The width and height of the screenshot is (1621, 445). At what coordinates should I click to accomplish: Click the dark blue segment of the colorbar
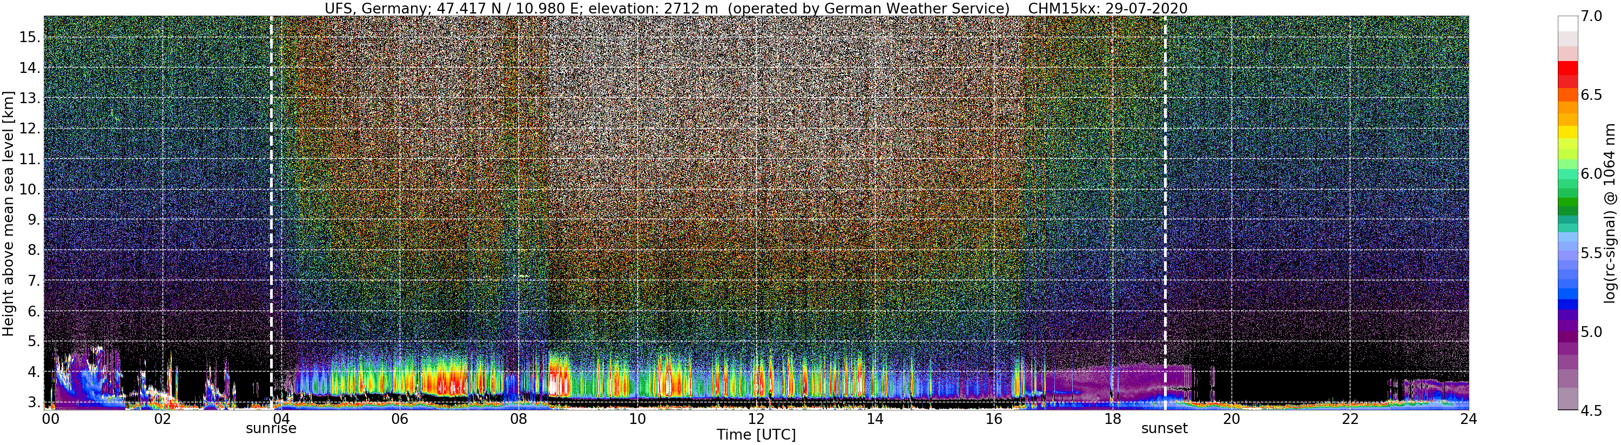coord(1568,304)
